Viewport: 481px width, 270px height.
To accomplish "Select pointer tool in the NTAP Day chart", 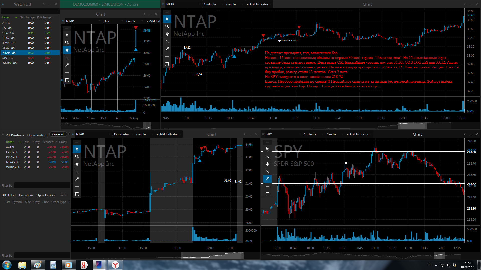I will tap(67, 35).
